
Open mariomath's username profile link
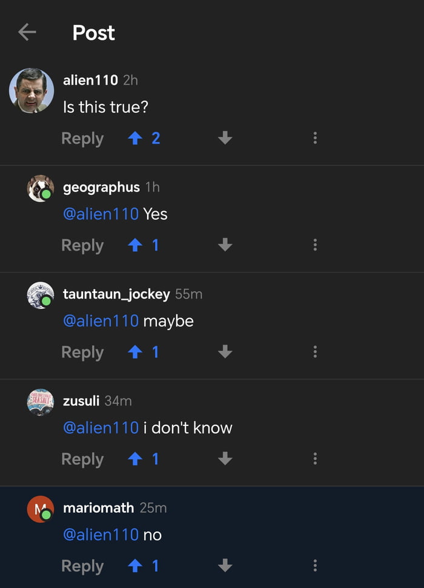tap(98, 507)
